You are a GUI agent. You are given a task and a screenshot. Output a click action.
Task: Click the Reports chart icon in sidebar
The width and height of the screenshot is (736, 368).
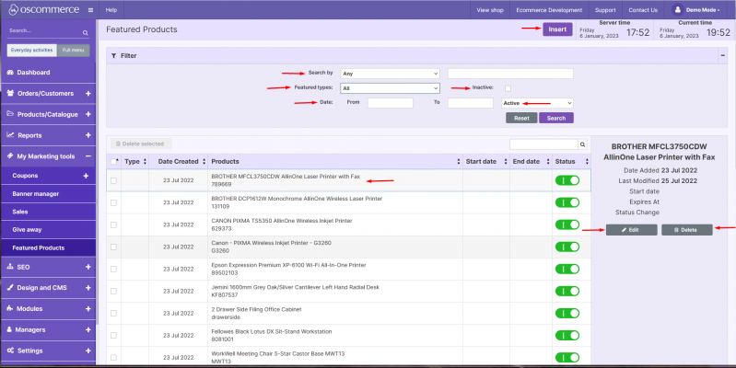(x=10, y=135)
